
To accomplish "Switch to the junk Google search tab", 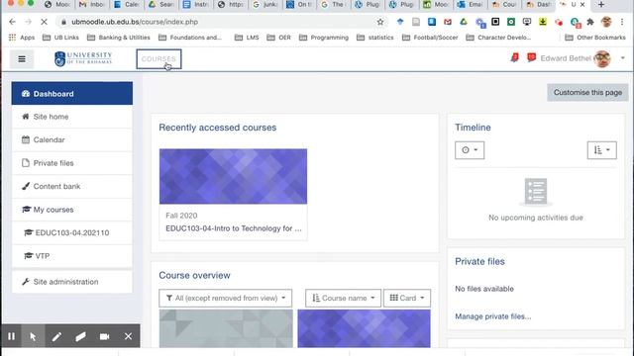I will coord(264,5).
